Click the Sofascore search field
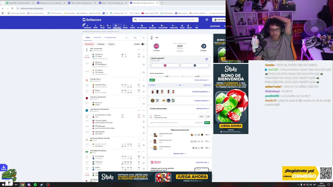 click(x=165, y=20)
